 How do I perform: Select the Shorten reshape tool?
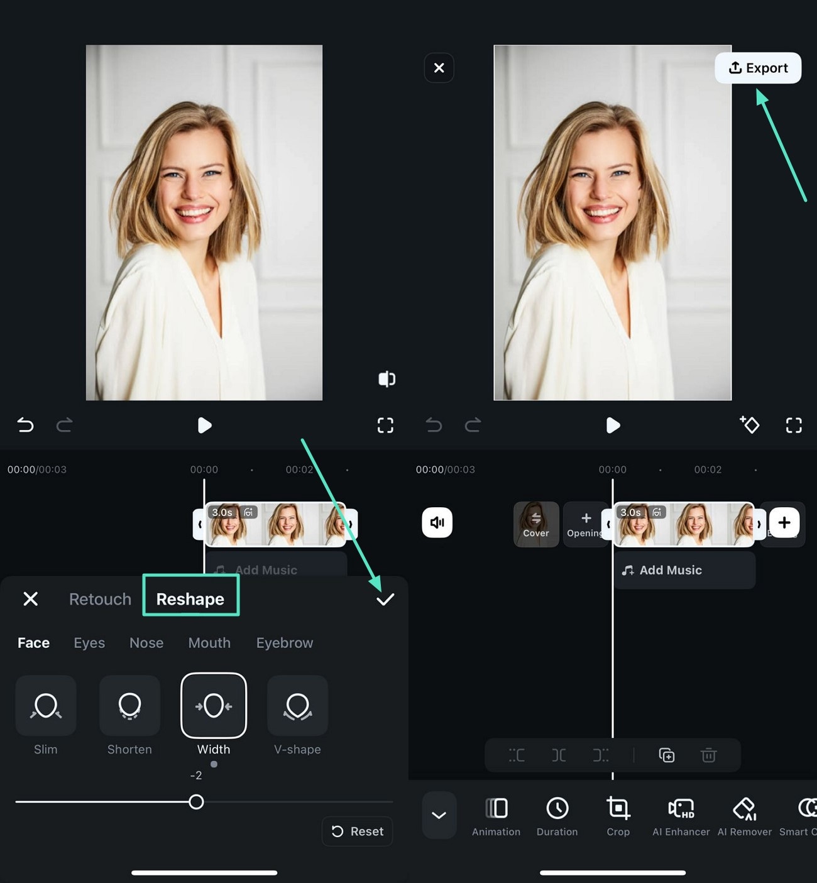[x=129, y=705]
